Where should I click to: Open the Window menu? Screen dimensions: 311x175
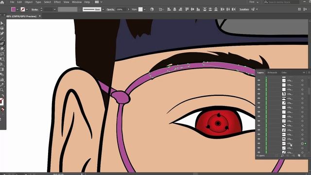point(77,2)
